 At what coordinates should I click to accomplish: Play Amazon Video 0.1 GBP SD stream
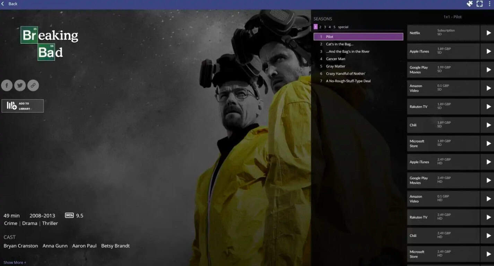pos(489,88)
